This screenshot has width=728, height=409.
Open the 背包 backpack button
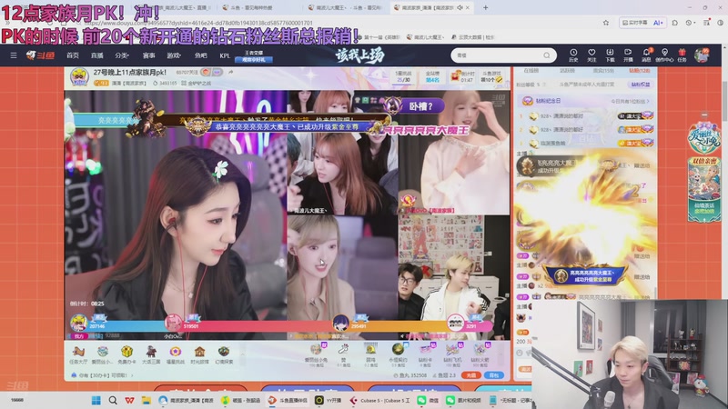494,374
